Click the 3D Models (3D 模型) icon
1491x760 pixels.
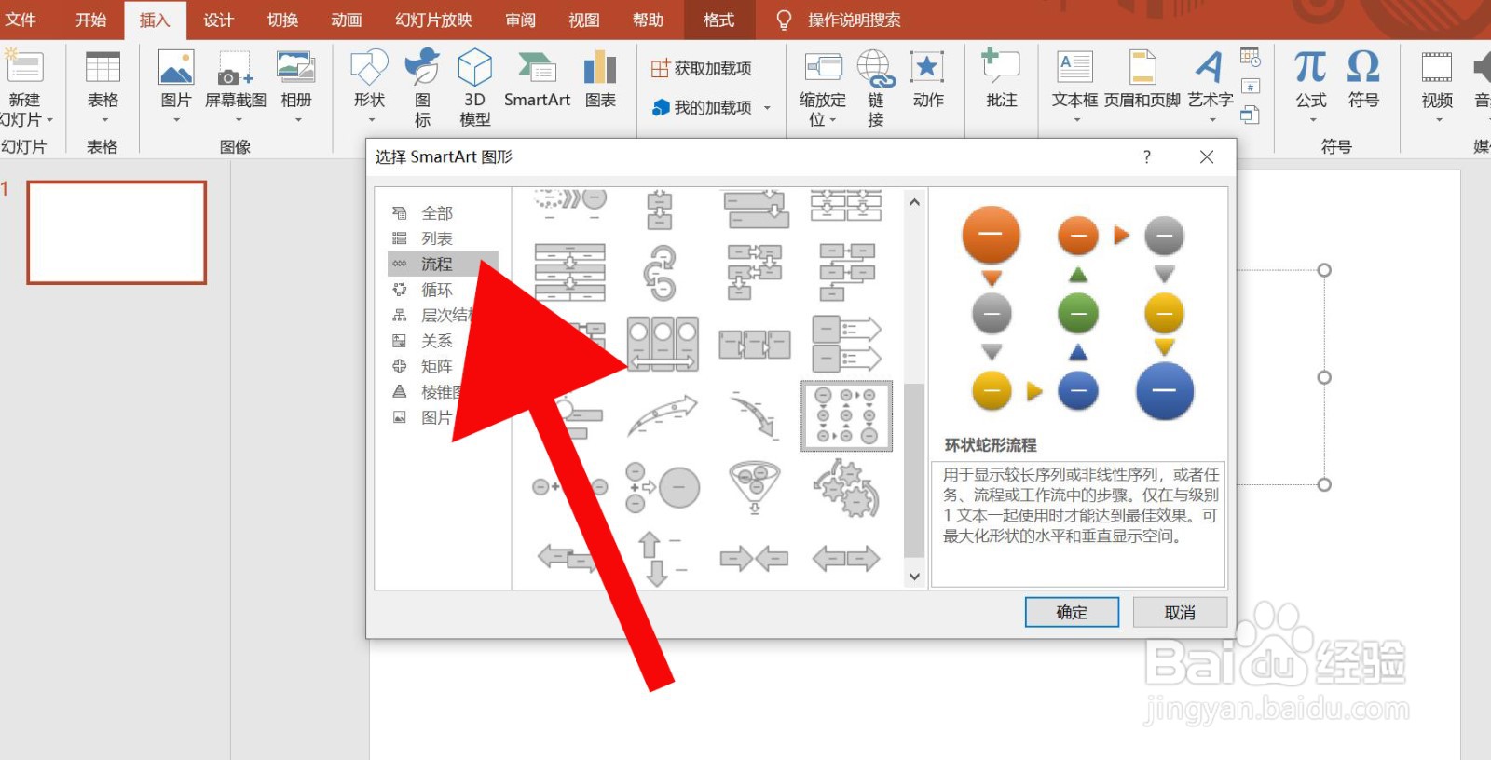pyautogui.click(x=474, y=67)
